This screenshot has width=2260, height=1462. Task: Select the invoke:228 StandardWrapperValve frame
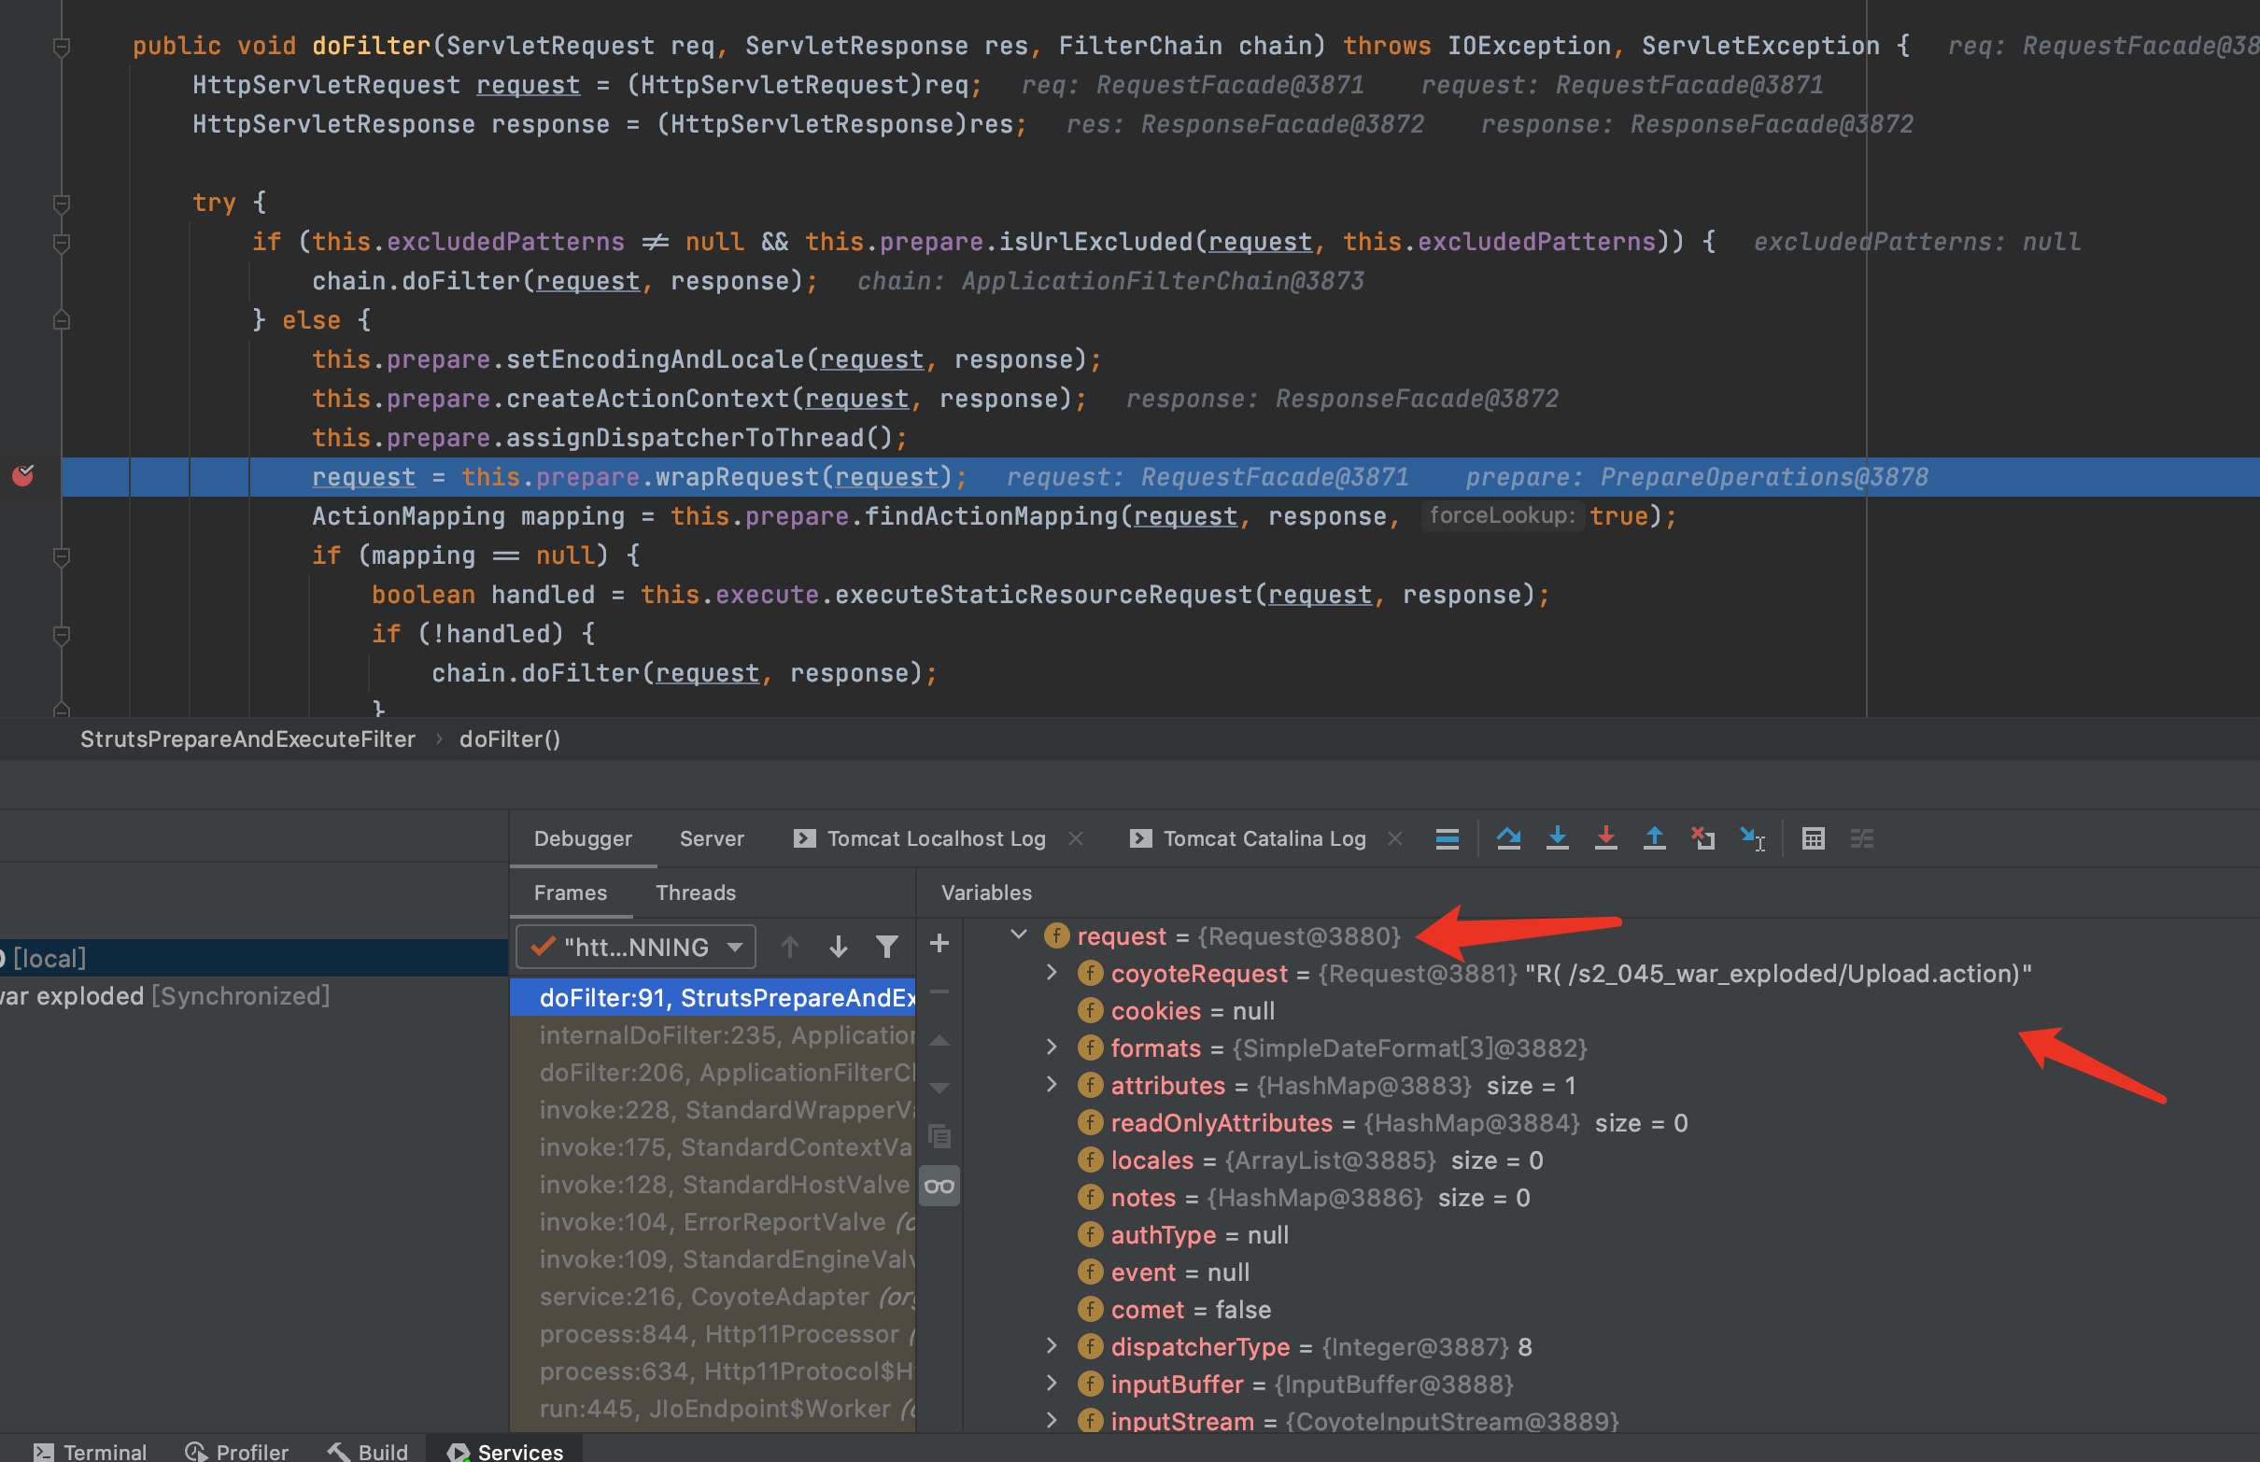coord(713,1109)
